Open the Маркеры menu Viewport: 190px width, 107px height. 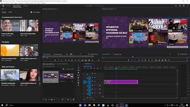[21, 3]
